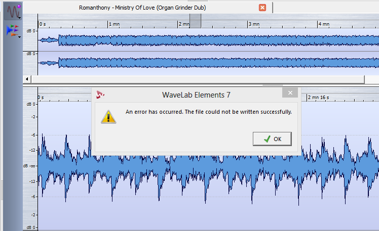Screen dimensions: 379x231
Task: Click the warning icon in the dialog
Action: point(108,117)
